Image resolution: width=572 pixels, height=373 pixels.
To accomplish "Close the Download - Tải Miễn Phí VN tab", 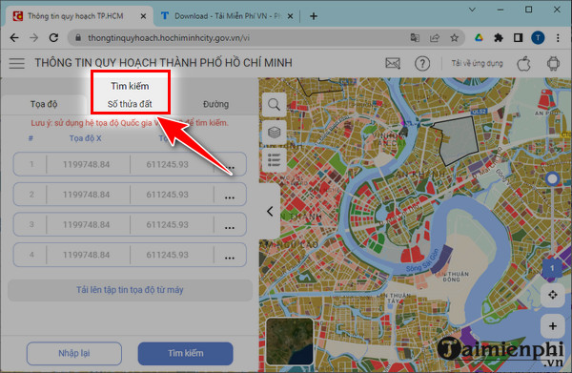I will pos(290,16).
